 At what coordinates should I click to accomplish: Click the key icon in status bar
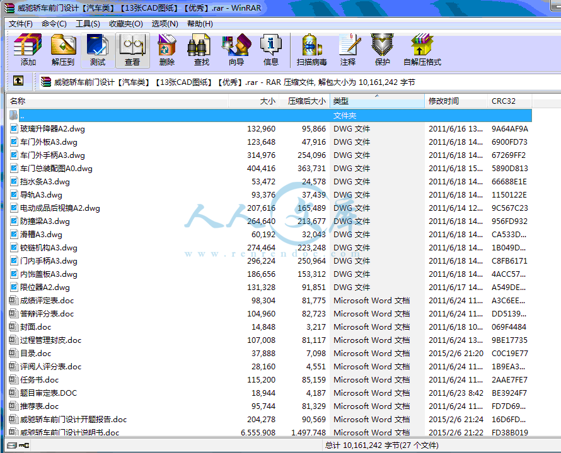pyautogui.click(x=25, y=445)
